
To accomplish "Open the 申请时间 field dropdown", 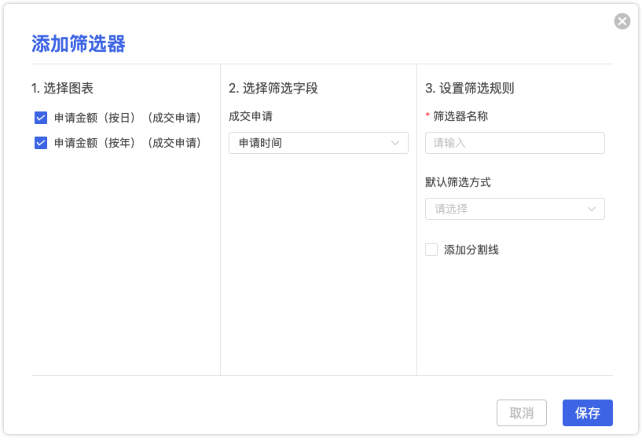I will pos(310,143).
